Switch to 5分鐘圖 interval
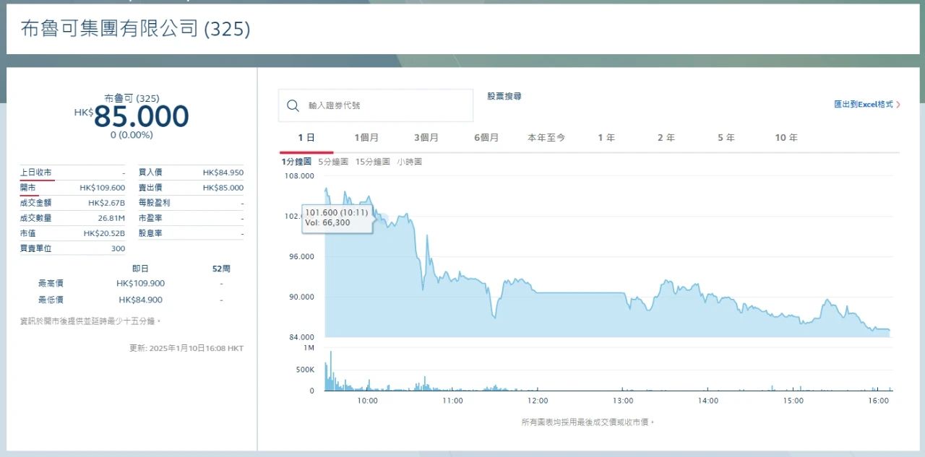The width and height of the screenshot is (925, 457). coord(333,162)
